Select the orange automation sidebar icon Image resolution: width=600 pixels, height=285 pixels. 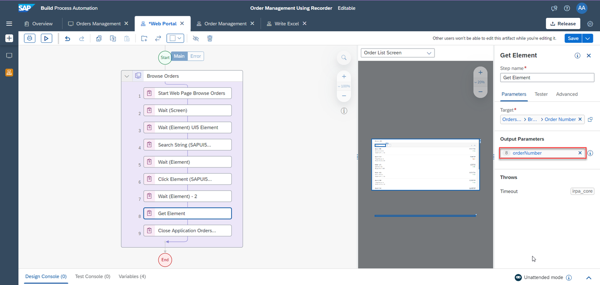point(9,72)
